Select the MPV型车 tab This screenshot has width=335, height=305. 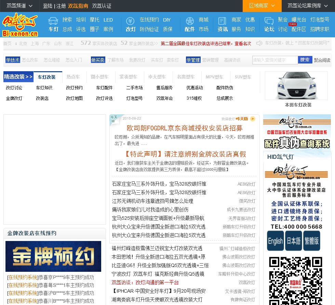pos(214,77)
